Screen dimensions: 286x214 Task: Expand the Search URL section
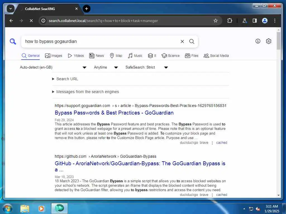65,79
